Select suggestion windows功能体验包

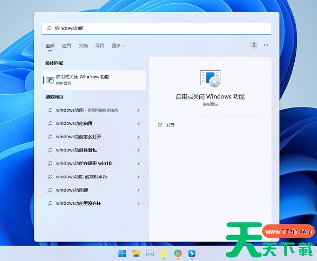point(94,150)
